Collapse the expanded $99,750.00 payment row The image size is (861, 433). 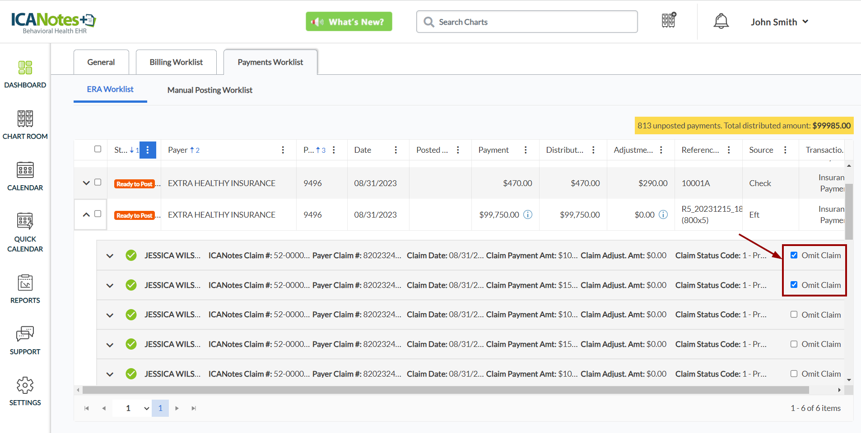[x=86, y=214]
